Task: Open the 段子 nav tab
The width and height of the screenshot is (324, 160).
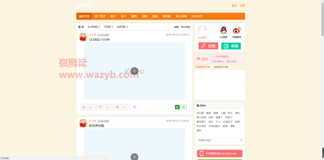Action: coord(124,16)
